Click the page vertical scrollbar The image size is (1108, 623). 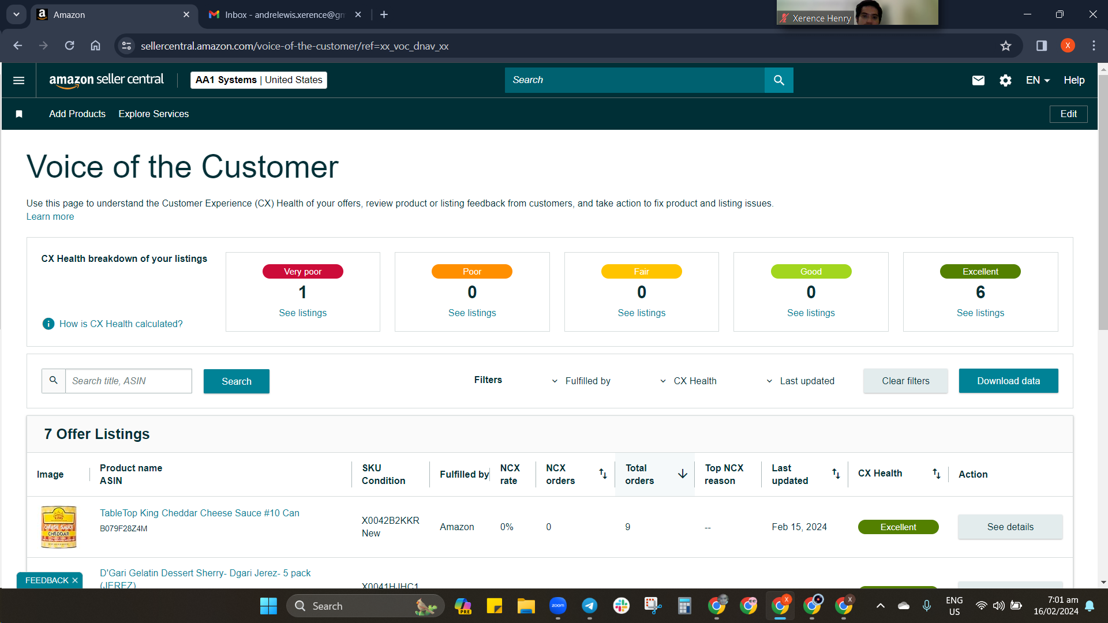pyautogui.click(x=1103, y=202)
